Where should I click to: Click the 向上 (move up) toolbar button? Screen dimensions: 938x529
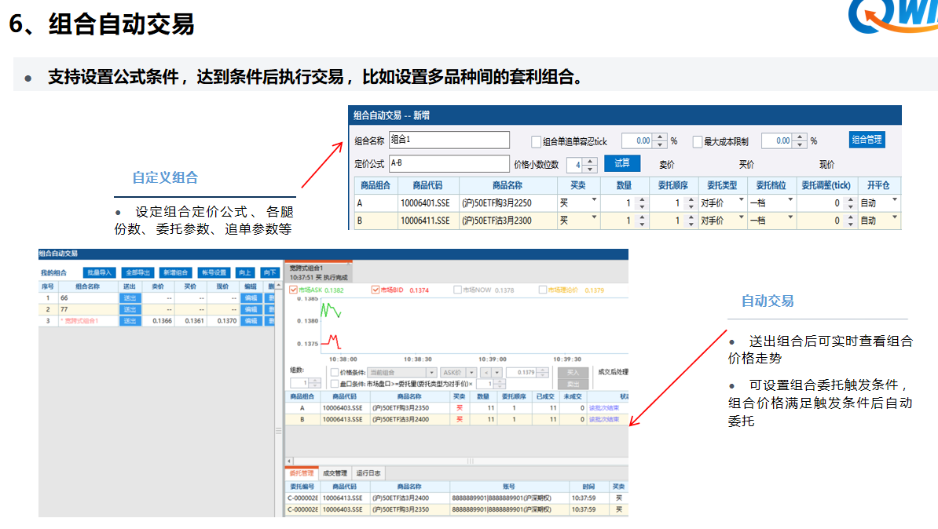[x=246, y=272]
